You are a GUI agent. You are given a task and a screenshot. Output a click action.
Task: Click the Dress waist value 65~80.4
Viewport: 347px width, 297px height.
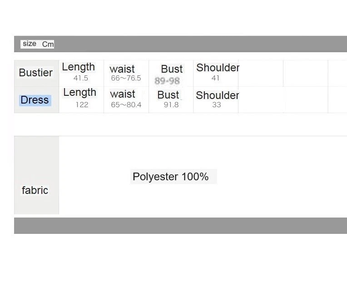pos(126,105)
